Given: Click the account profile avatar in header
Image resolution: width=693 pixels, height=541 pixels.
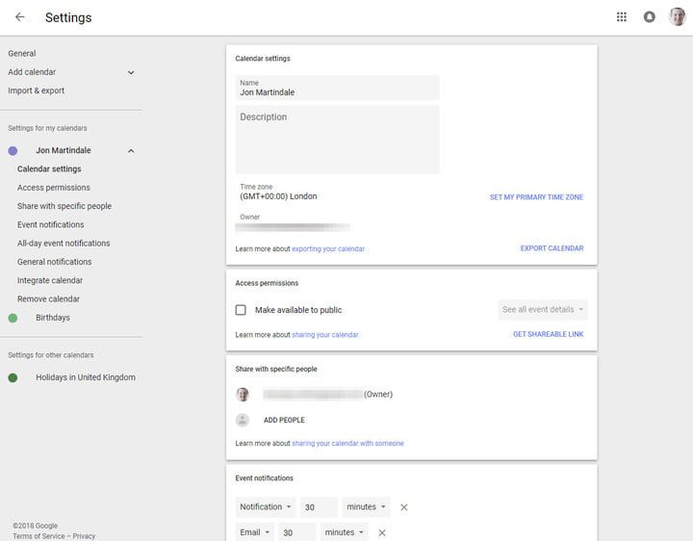Looking at the screenshot, I should [677, 17].
